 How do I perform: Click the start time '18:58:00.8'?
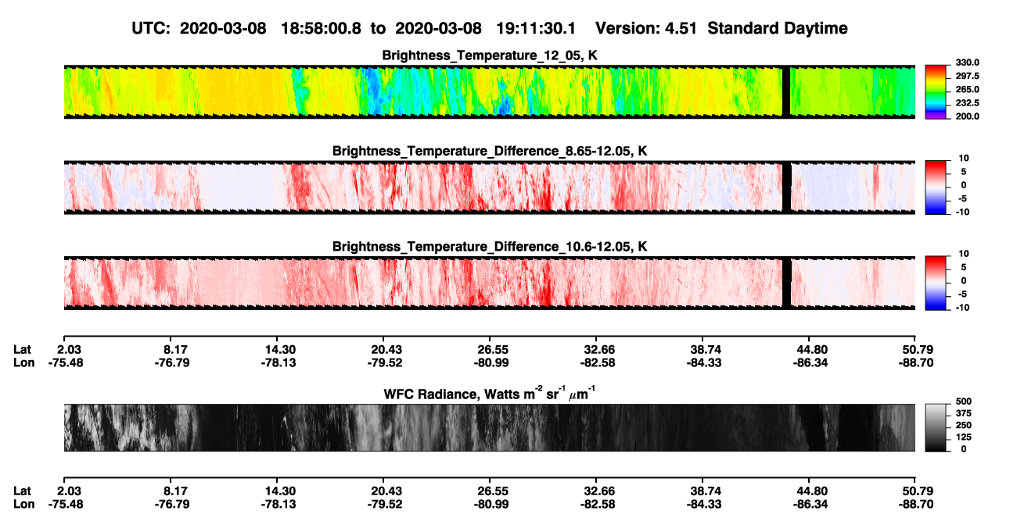(x=322, y=28)
